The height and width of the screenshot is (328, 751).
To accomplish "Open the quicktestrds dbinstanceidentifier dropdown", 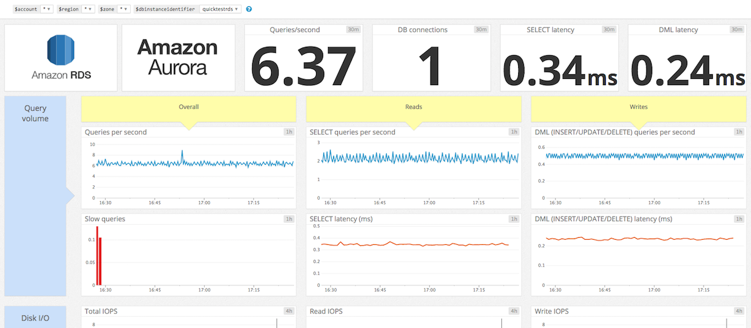I will point(220,9).
